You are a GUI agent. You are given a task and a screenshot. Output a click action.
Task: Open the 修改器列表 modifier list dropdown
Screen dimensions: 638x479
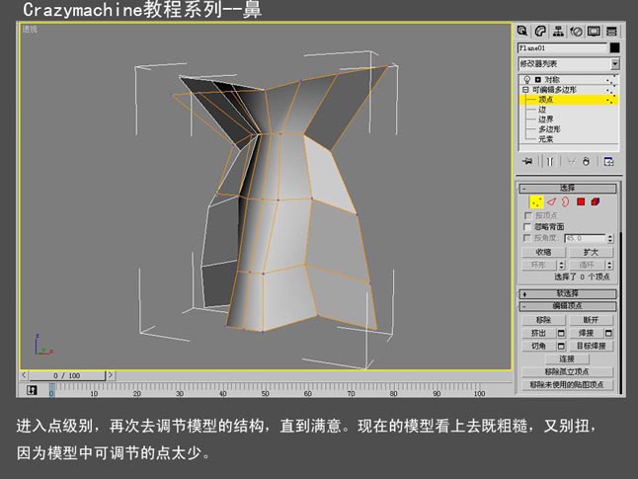[569, 64]
